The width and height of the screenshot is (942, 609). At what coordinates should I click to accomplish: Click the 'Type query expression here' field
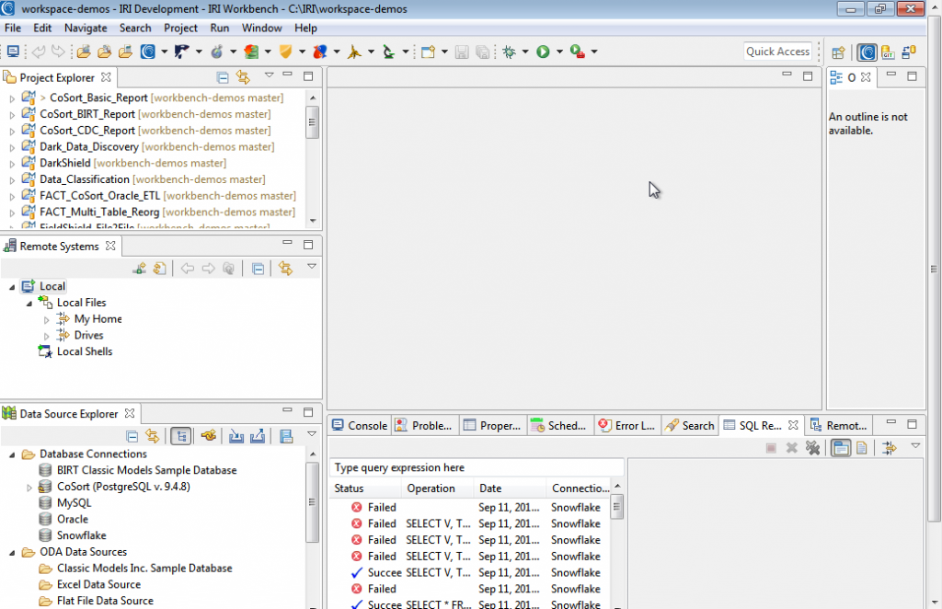477,468
